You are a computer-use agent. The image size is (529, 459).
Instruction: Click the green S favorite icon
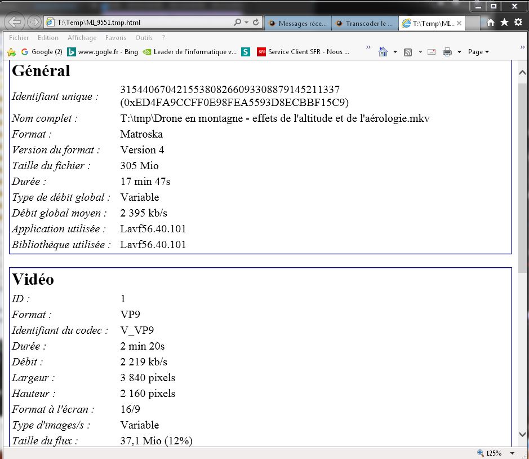[x=246, y=52]
